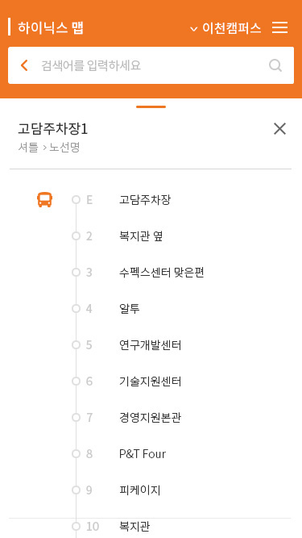Click the orange shuttle bus icon
This screenshot has height=538, width=302.
tap(45, 200)
